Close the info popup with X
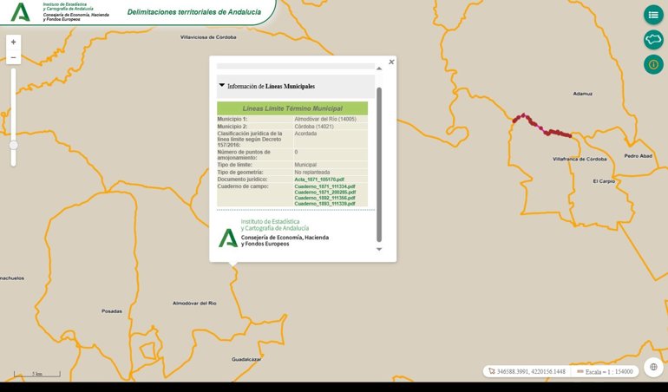The image size is (668, 392). pos(391,62)
